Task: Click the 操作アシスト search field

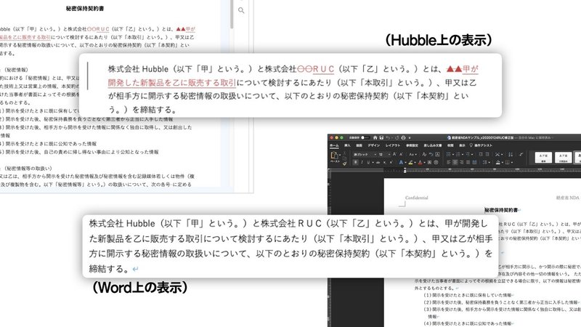Action: (x=481, y=146)
